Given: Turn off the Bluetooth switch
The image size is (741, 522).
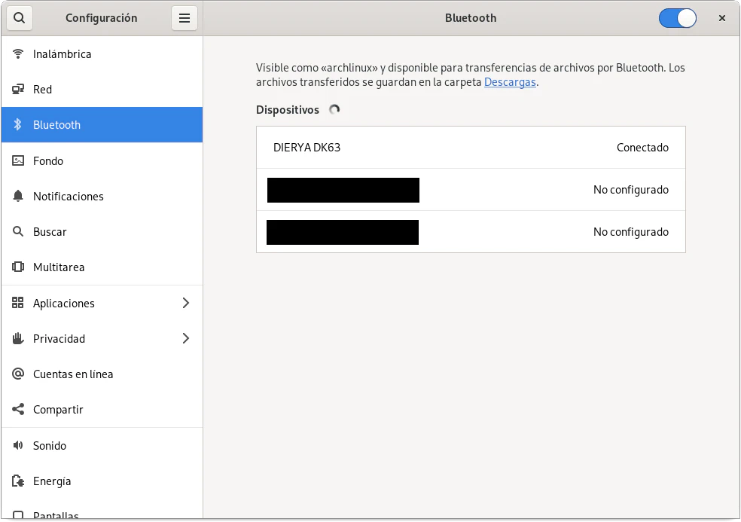Looking at the screenshot, I should [x=677, y=18].
